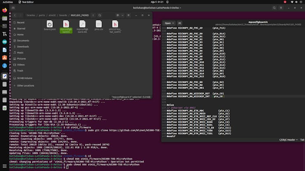This screenshot has width=305, height=171.
Task: Go back with the file manager arrow
Action: click(x=15, y=15)
